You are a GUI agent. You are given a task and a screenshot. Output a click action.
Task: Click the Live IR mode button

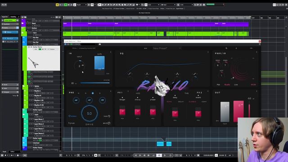[236, 85]
